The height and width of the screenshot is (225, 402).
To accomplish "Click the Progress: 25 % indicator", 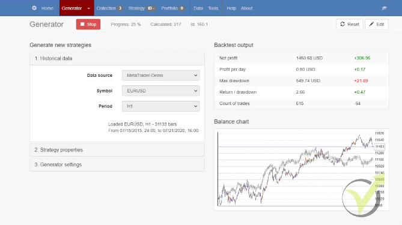I will click(126, 25).
